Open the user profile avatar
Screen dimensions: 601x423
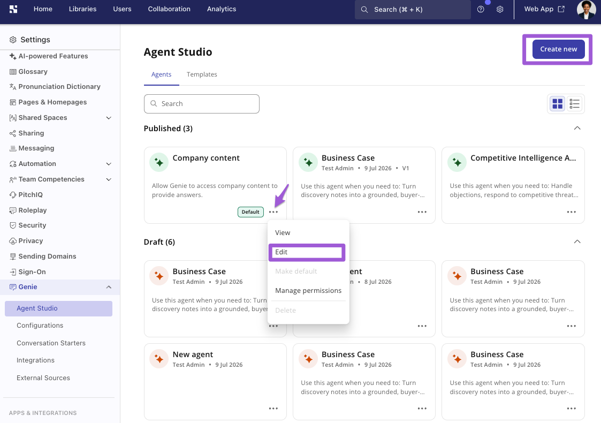pyautogui.click(x=586, y=9)
